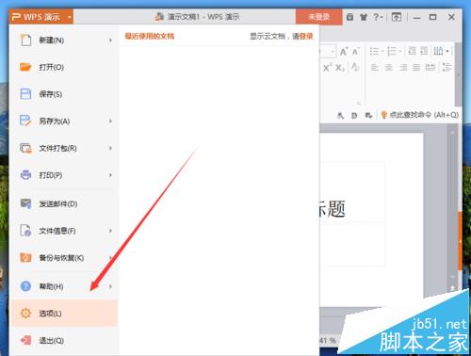Click the save-as pencil disk icon

pyautogui.click(x=25, y=121)
